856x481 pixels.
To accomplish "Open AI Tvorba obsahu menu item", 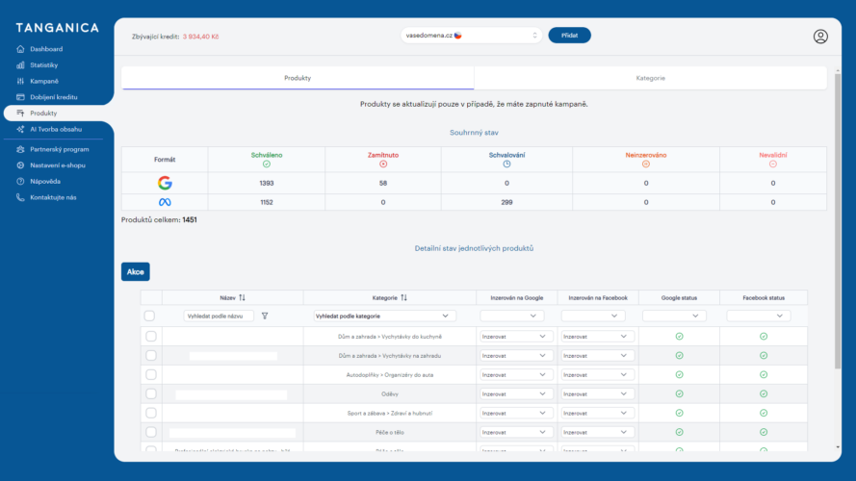I will tap(56, 129).
